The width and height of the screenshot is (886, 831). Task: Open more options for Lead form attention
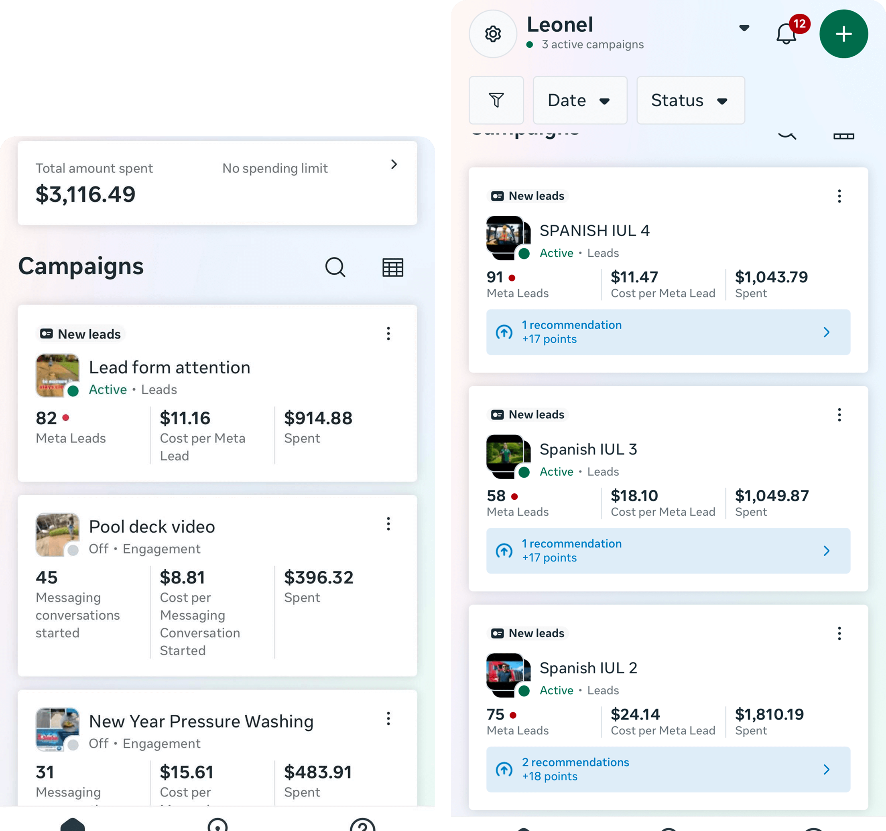click(388, 334)
